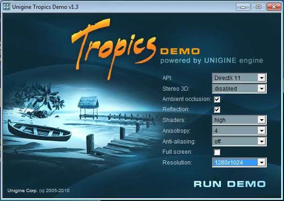Image resolution: width=284 pixels, height=201 pixels.
Task: Start the benchmark with RUN DEMO
Action: (x=229, y=184)
